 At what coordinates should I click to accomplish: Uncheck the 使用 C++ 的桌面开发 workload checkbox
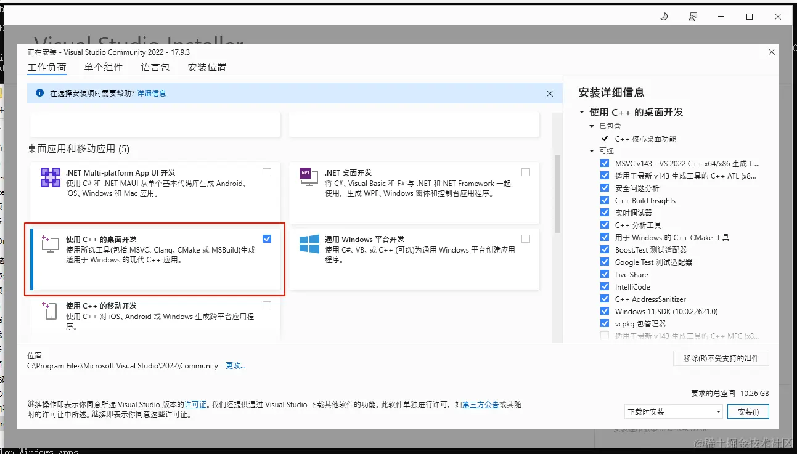point(267,238)
